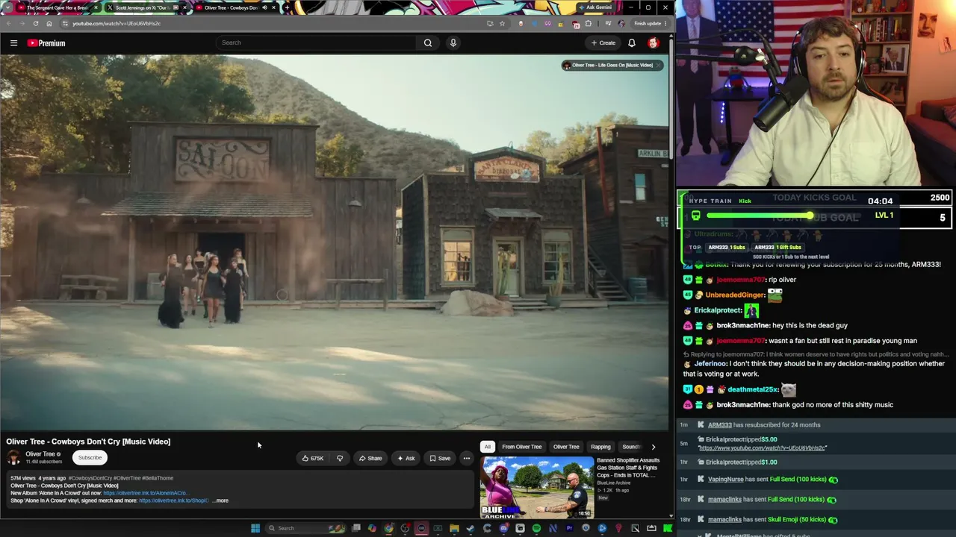This screenshot has height=537, width=956.
Task: Dislike the Cowboys Don't Cry video
Action: [x=340, y=458]
